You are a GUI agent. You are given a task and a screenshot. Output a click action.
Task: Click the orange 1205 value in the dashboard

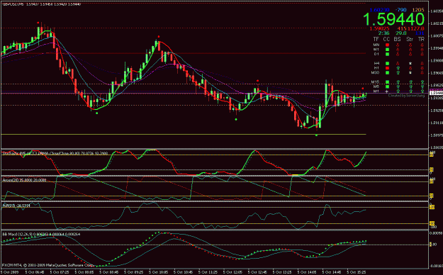(418, 10)
